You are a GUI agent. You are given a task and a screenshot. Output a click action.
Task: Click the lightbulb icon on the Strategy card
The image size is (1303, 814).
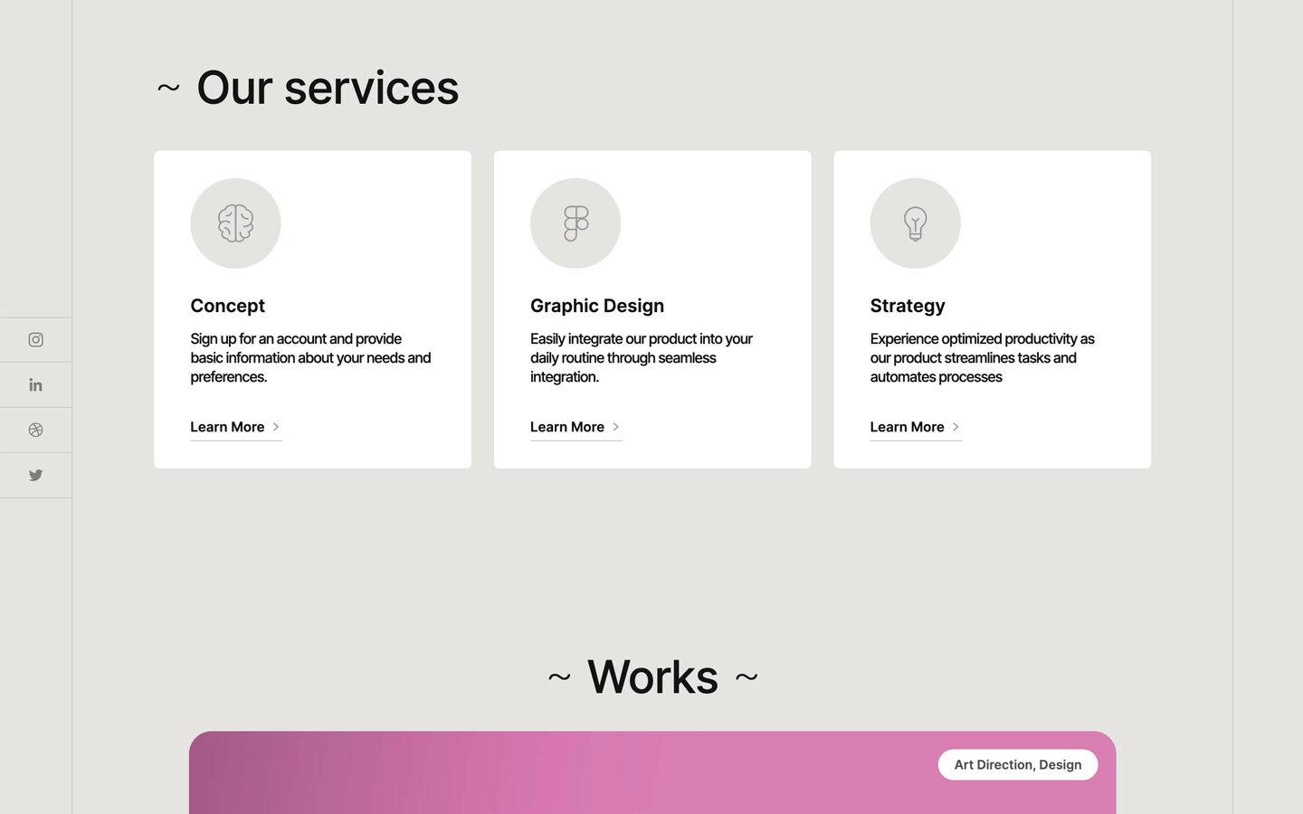(x=915, y=222)
